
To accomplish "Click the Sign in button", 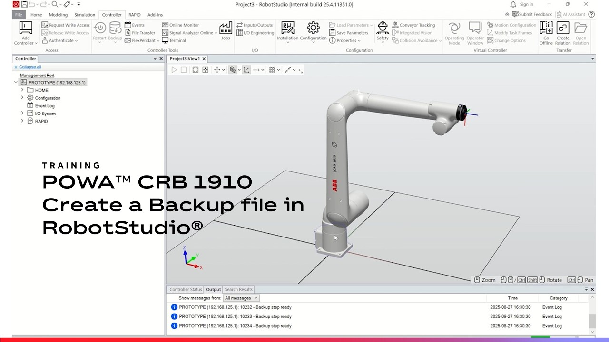I will click(526, 4).
